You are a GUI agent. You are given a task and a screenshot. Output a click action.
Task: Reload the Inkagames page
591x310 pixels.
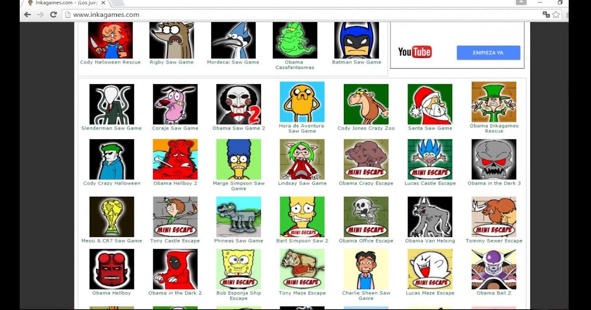click(x=53, y=15)
